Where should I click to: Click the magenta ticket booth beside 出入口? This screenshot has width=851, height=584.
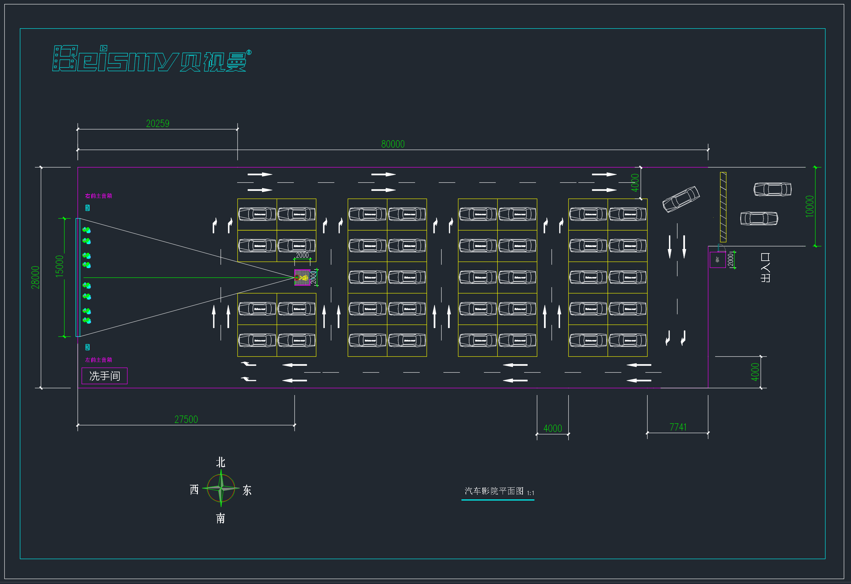pos(718,260)
